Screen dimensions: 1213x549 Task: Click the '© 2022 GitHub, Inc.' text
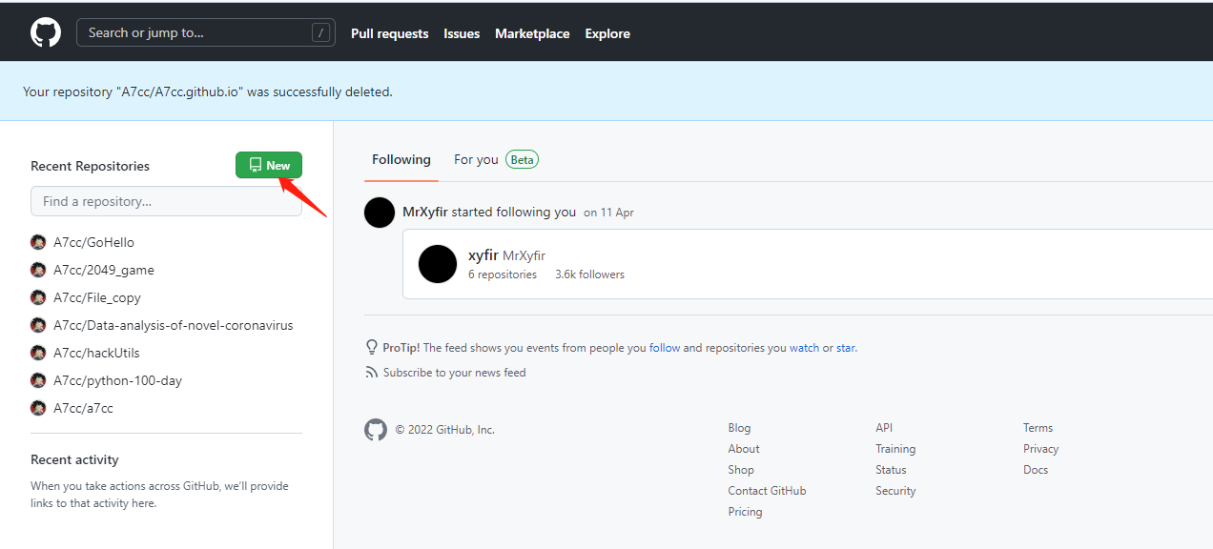coord(445,430)
